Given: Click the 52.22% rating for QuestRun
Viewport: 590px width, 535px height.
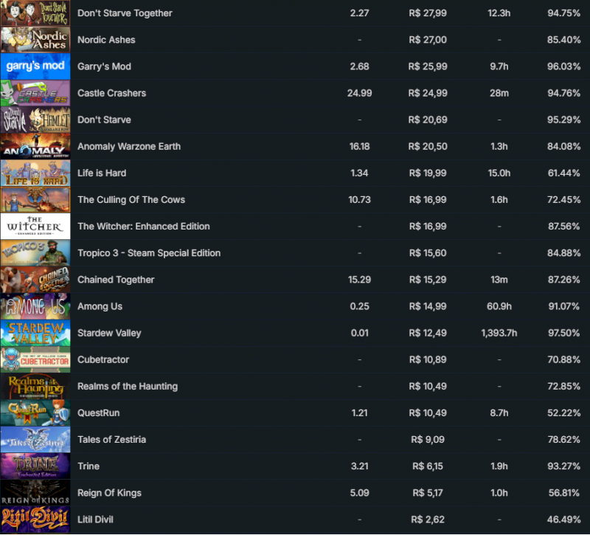Looking at the screenshot, I should [x=563, y=413].
